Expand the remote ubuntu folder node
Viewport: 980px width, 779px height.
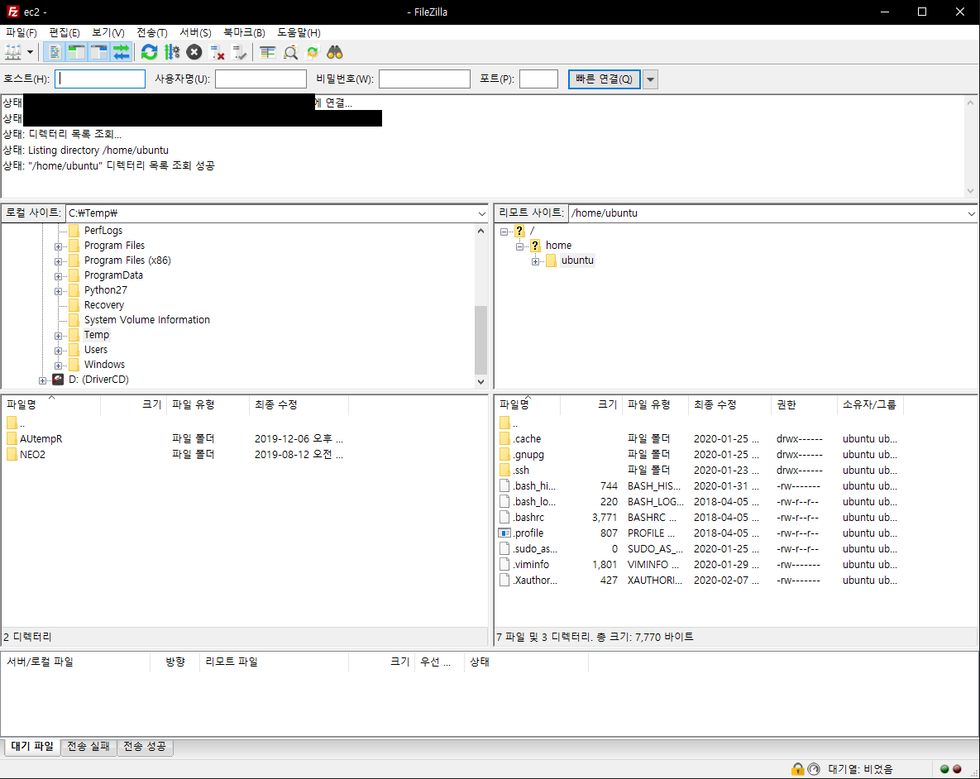coord(536,261)
